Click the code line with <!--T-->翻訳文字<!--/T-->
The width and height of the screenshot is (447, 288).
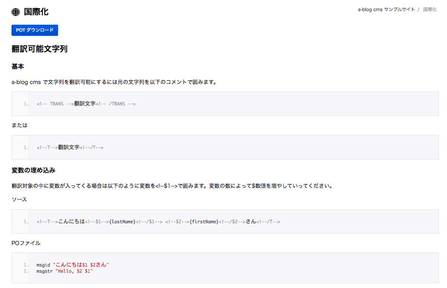coord(70,147)
